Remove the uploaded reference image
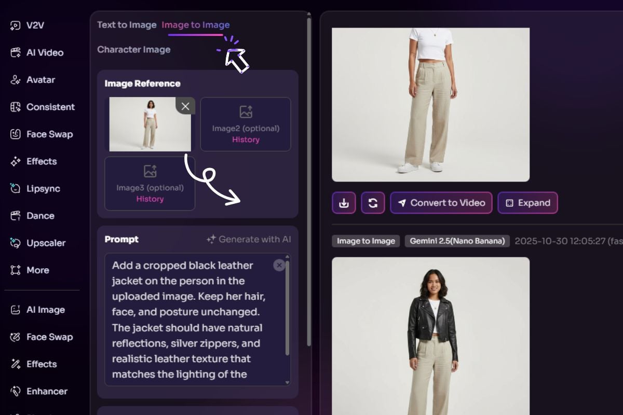Screen dimensions: 623x415 click(185, 106)
